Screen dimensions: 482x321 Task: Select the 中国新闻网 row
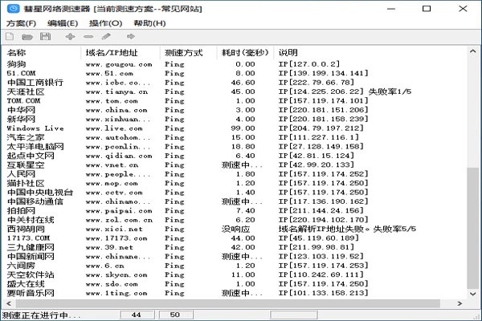click(235, 257)
